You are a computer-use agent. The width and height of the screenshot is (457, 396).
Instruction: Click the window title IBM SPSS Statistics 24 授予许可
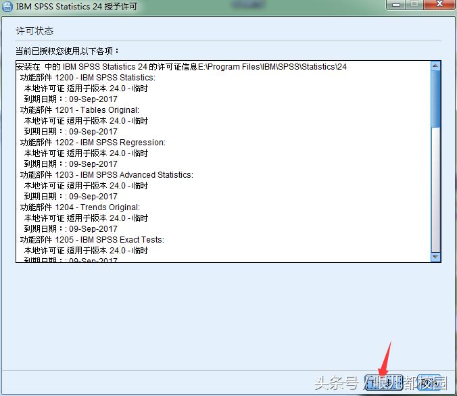pyautogui.click(x=76, y=6)
